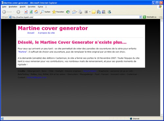
Task: Click the Credits label in the footer
Action: [21, 71]
